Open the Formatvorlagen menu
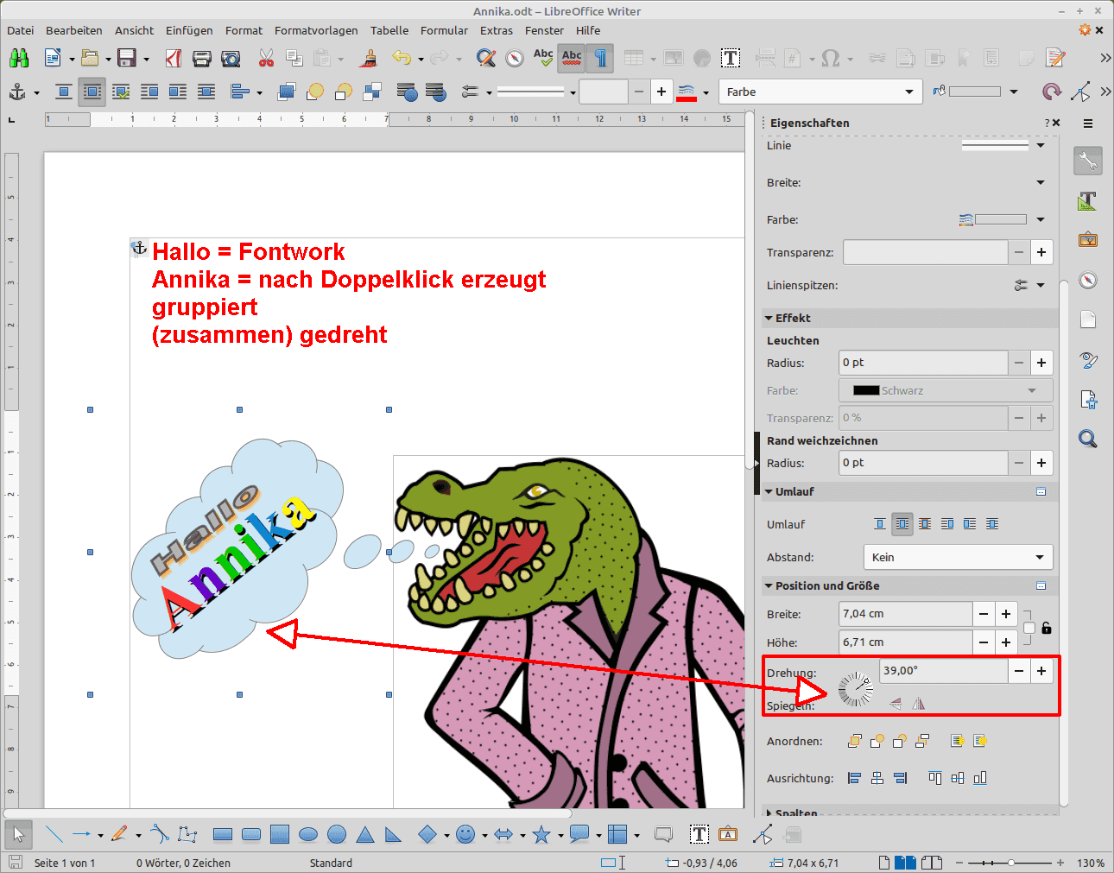1114x873 pixels. (x=316, y=30)
